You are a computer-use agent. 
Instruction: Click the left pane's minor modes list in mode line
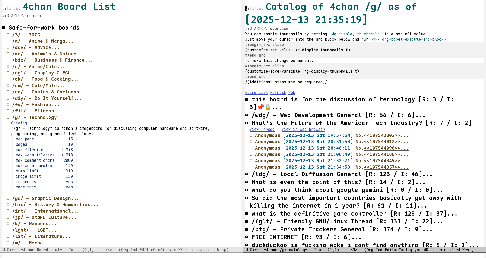(x=174, y=250)
